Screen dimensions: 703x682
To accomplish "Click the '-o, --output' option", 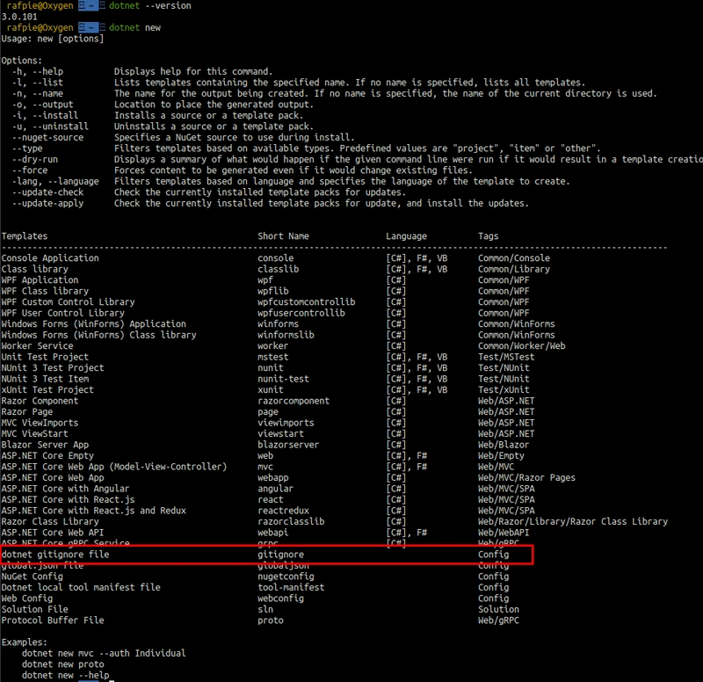I will coord(42,105).
